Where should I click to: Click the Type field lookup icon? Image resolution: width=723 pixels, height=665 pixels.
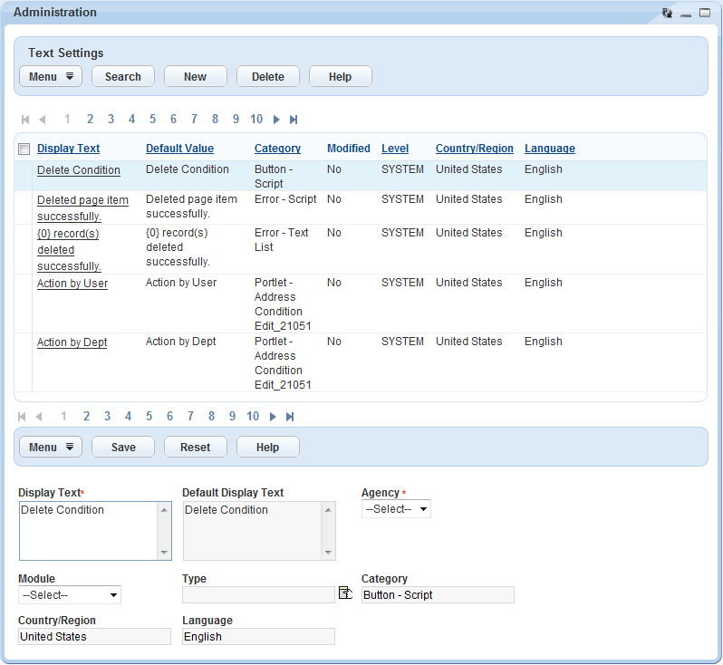[345, 593]
